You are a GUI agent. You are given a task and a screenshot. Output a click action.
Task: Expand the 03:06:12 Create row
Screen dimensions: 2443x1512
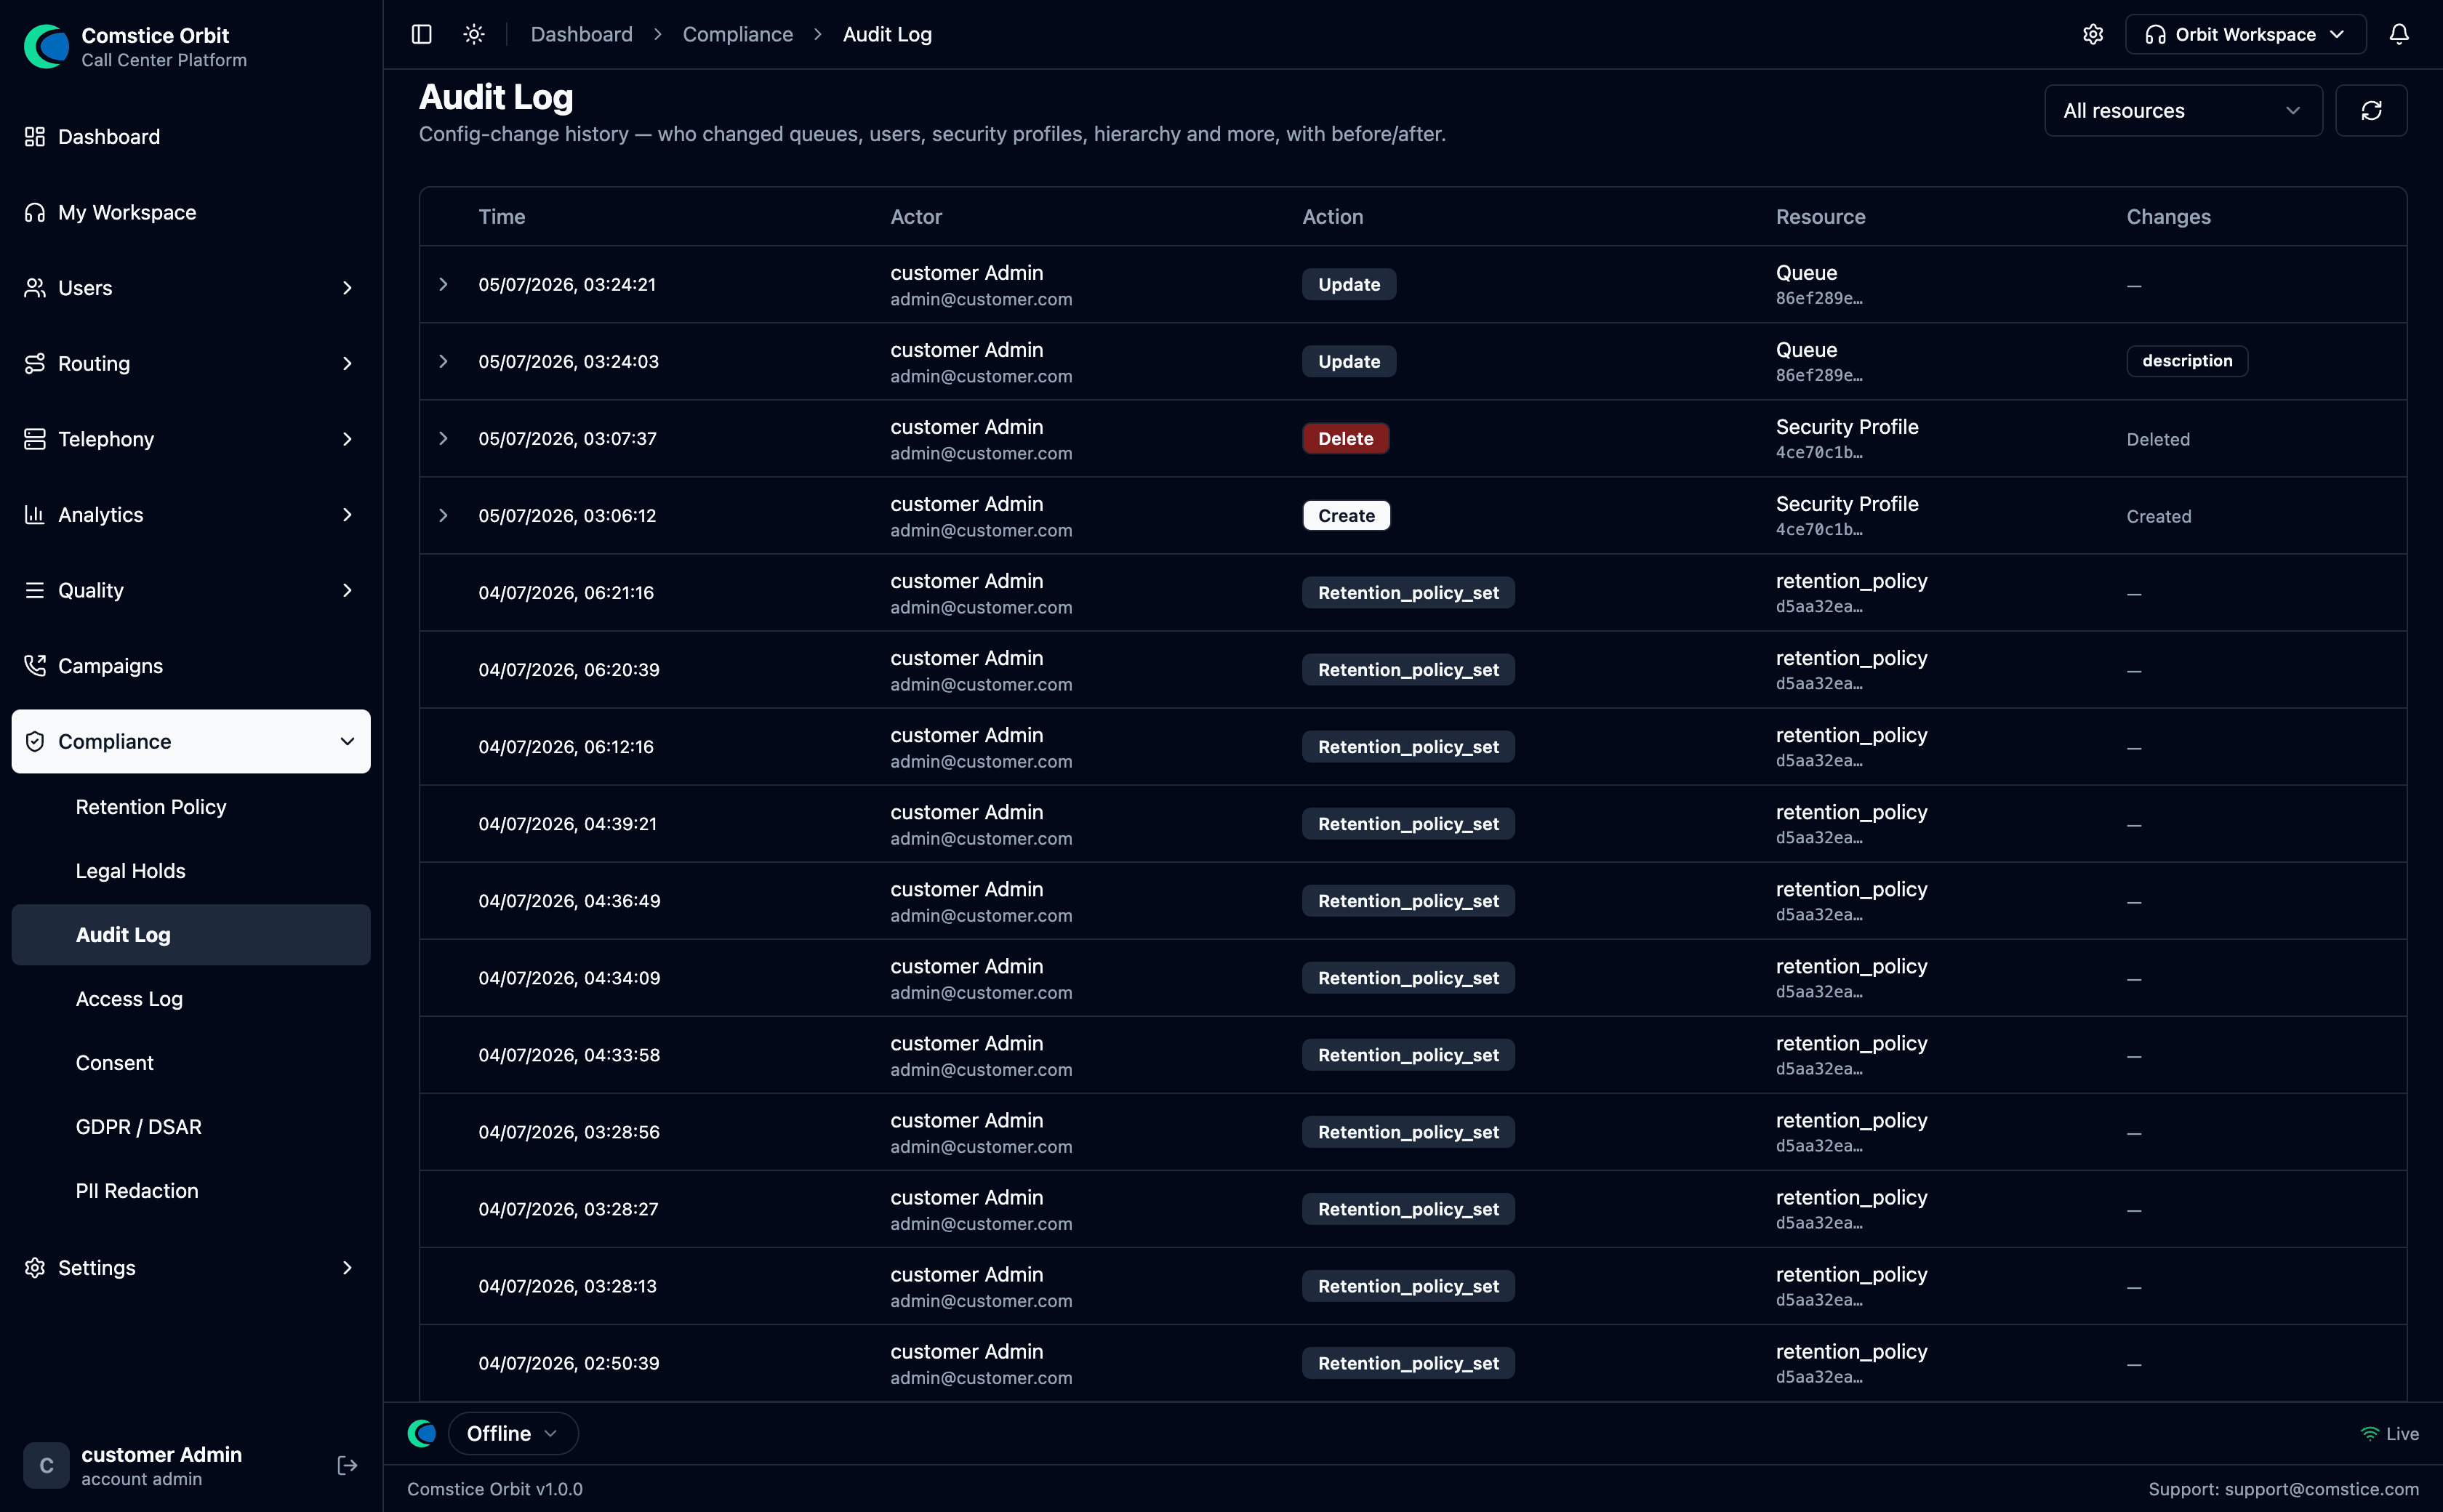(443, 515)
